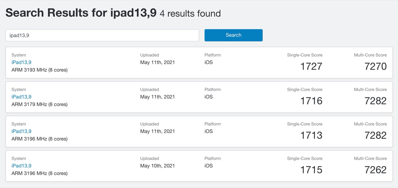Click the single-core score 1727
The image size is (398, 188).
311,66
